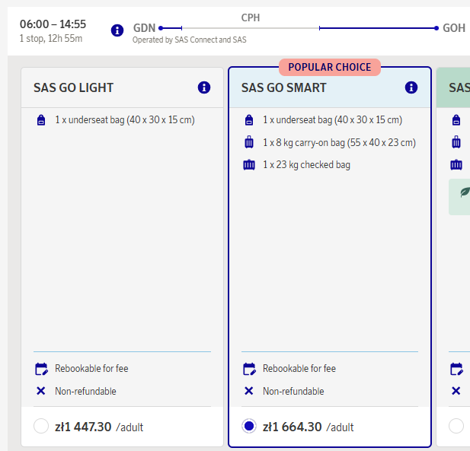The height and width of the screenshot is (451, 470).
Task: Select the third fare card radio button
Action: click(456, 426)
